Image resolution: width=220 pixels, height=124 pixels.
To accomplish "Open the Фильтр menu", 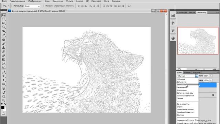I will pyautogui.click(x=69, y=1).
